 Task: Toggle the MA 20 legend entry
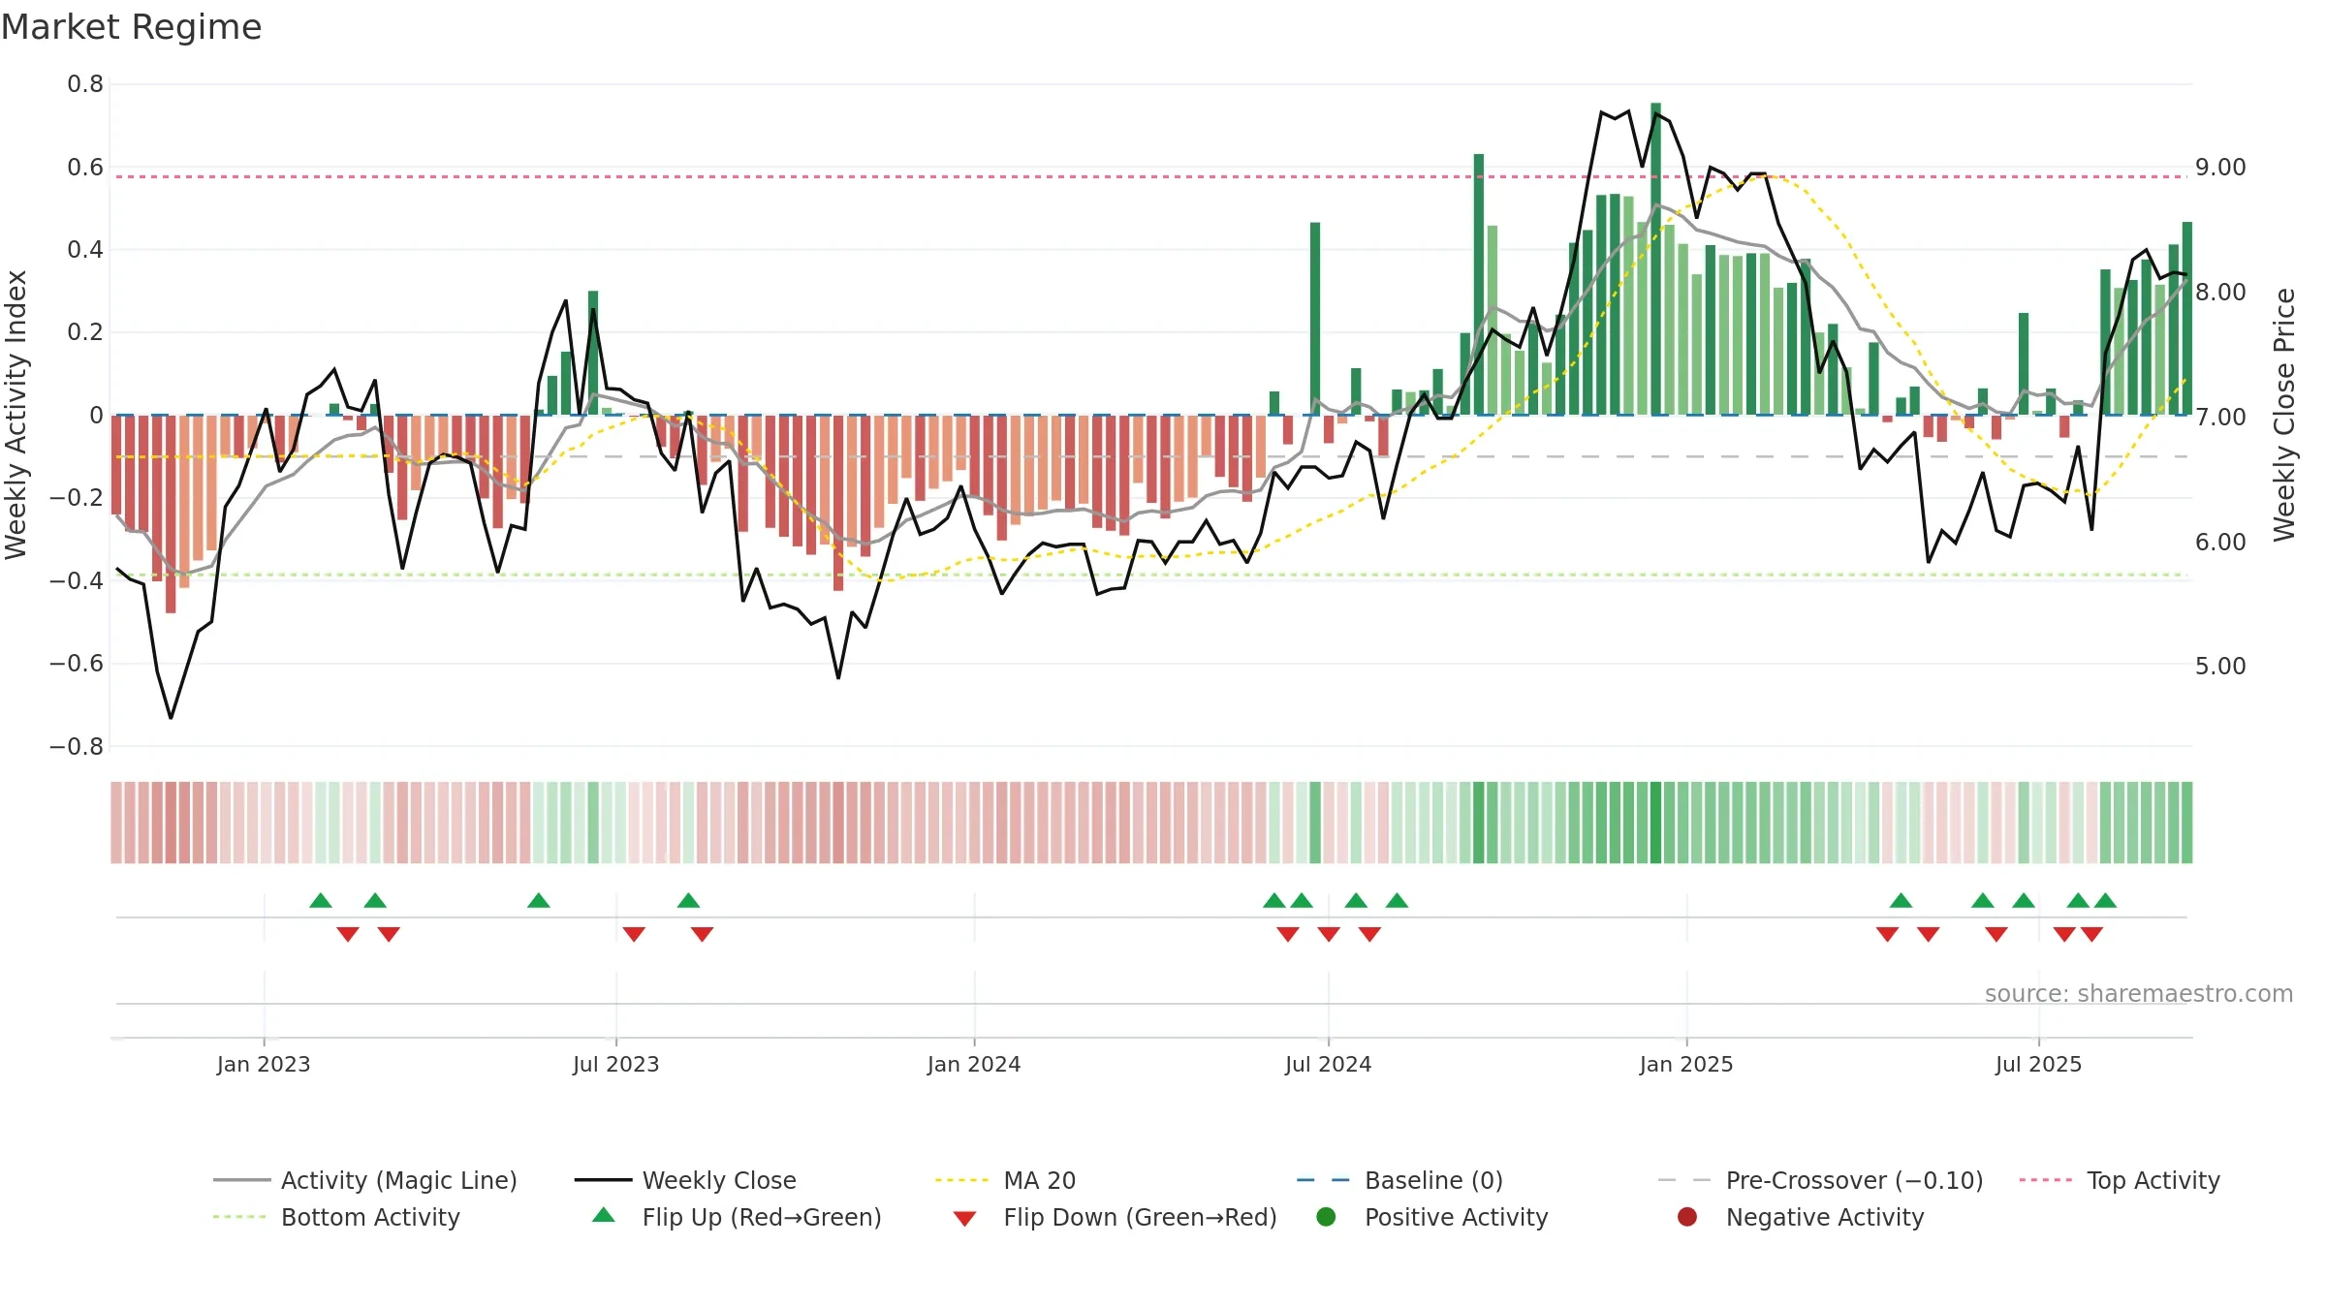1005,1180
